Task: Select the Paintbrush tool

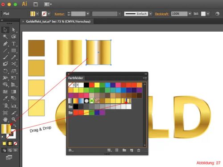Action: tap(5, 57)
